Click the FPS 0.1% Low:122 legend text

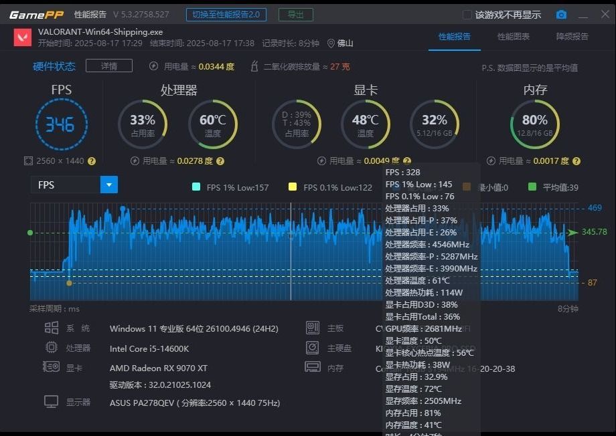[x=337, y=188]
